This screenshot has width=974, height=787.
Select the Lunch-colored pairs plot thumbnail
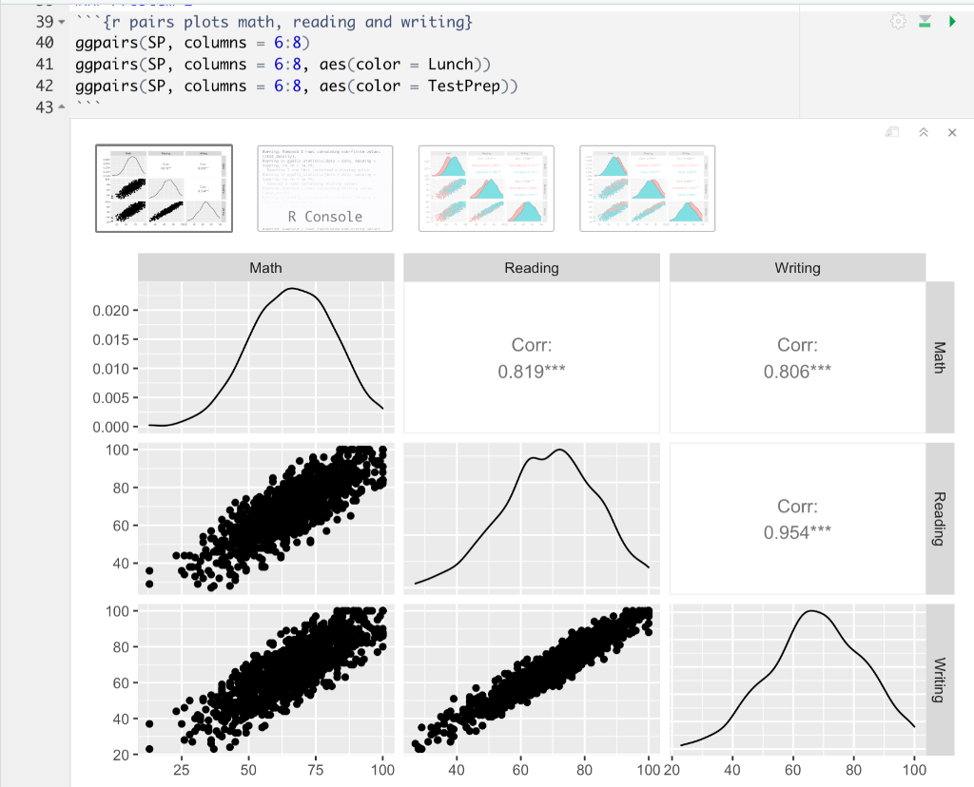tap(486, 188)
